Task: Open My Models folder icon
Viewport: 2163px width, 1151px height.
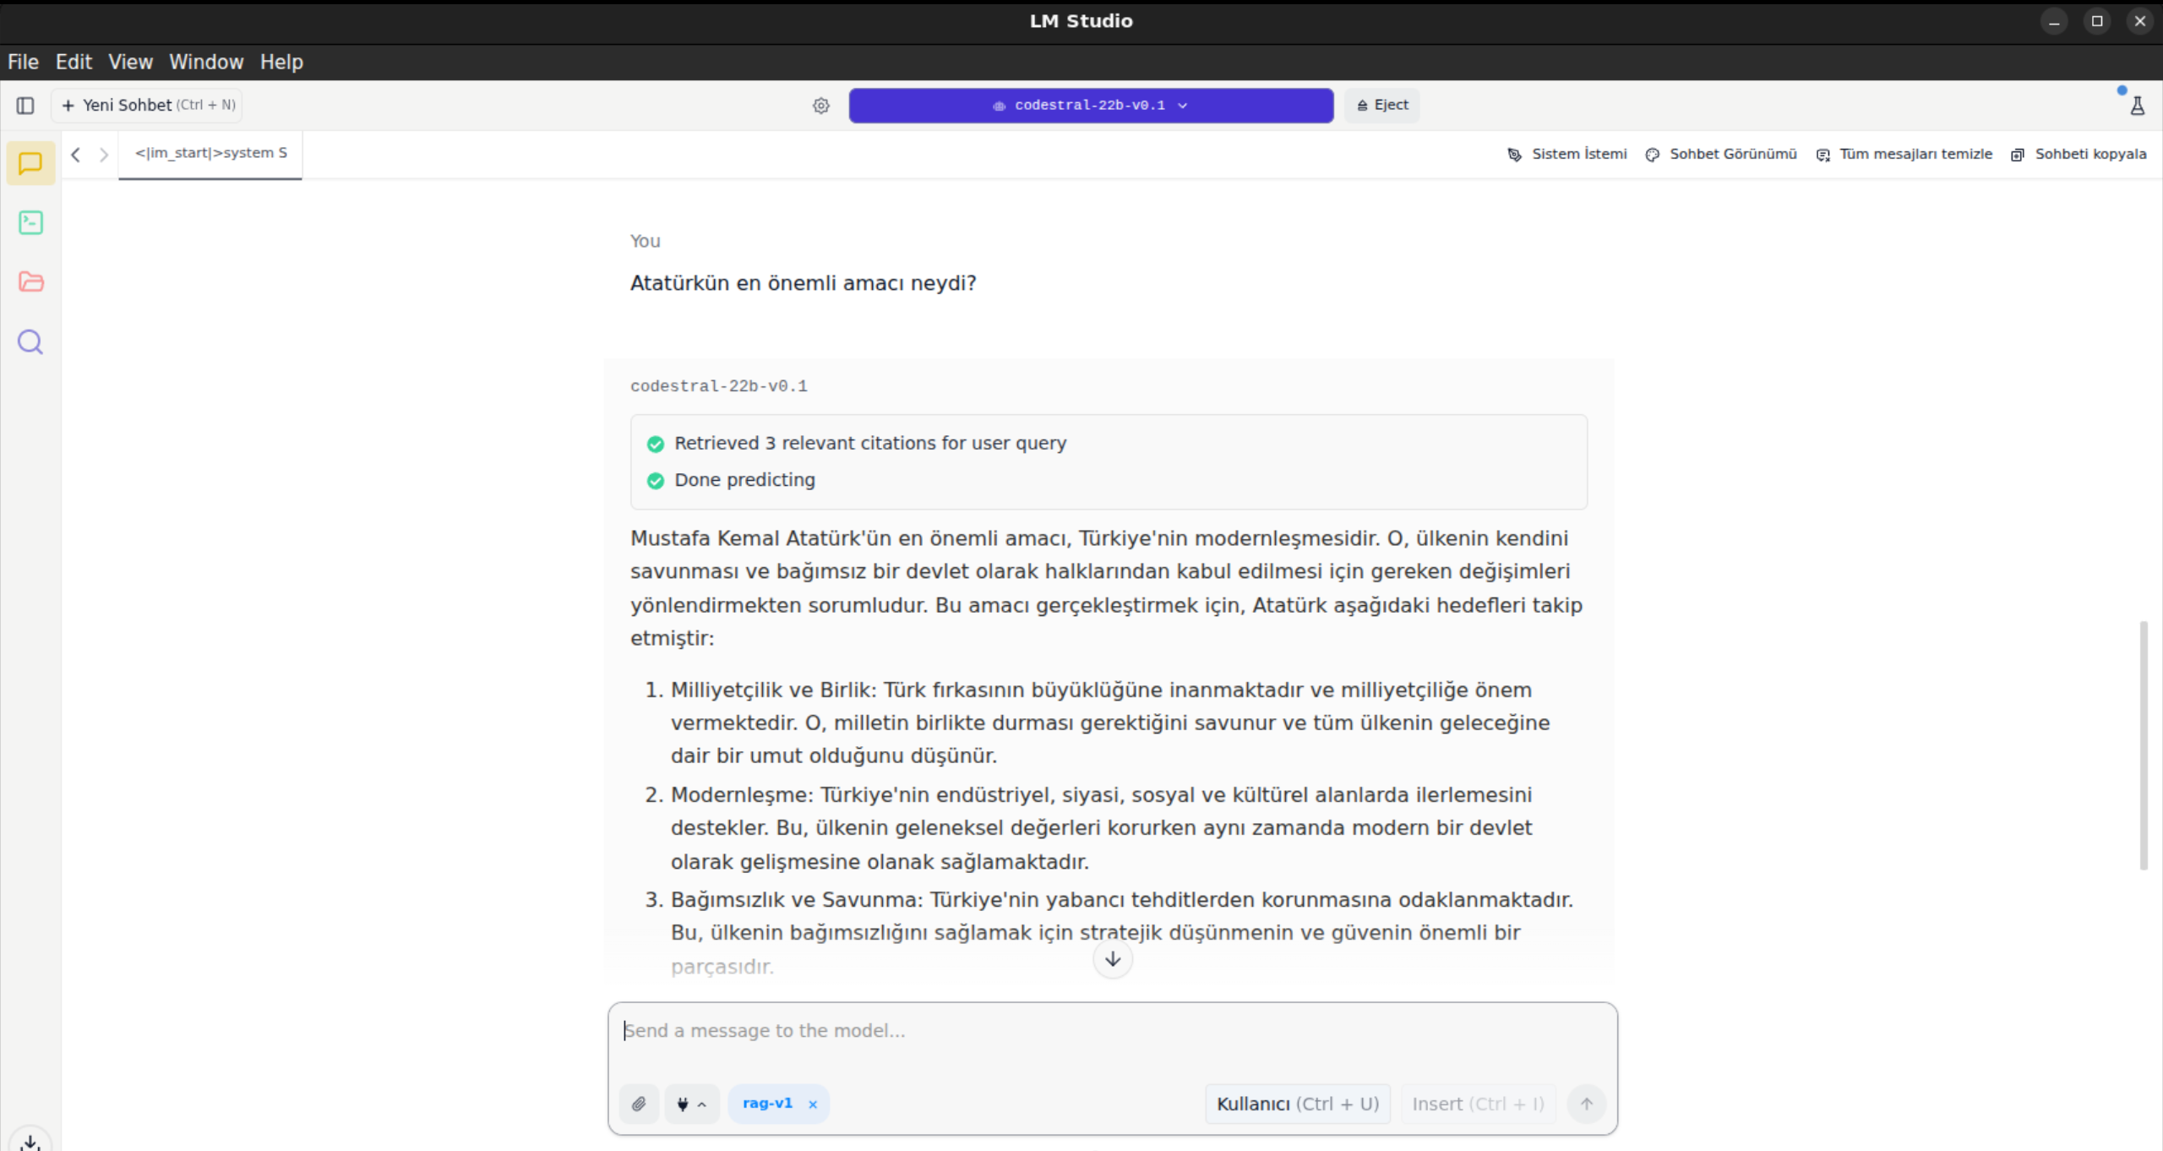Action: coord(30,281)
